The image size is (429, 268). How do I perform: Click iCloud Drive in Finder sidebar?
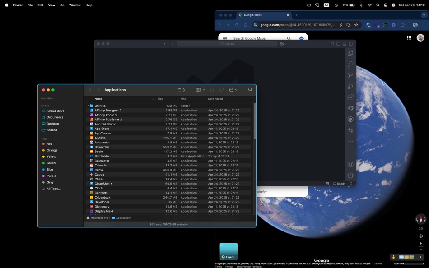tap(55, 111)
